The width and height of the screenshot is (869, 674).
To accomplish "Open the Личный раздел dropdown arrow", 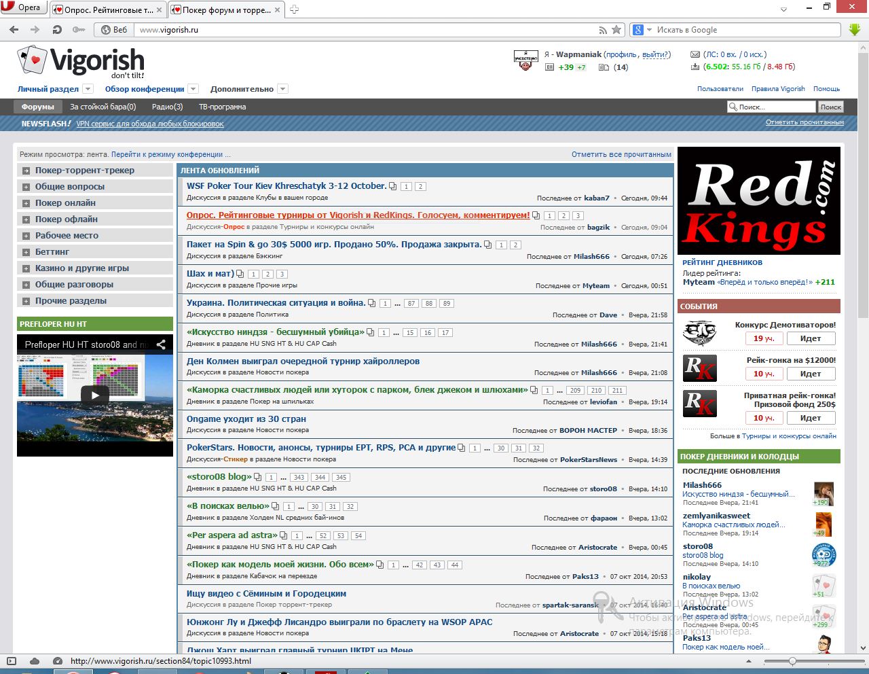I will [x=88, y=89].
